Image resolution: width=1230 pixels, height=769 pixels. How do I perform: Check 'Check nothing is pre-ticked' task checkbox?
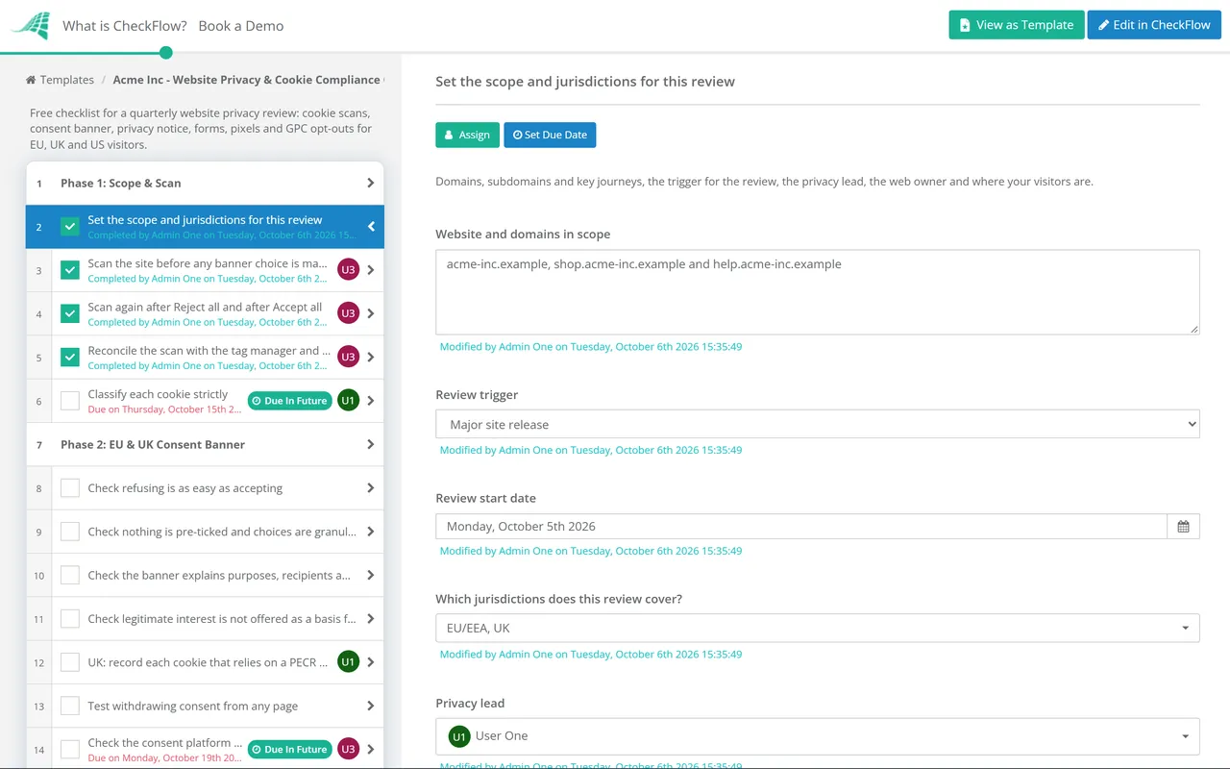pos(70,532)
